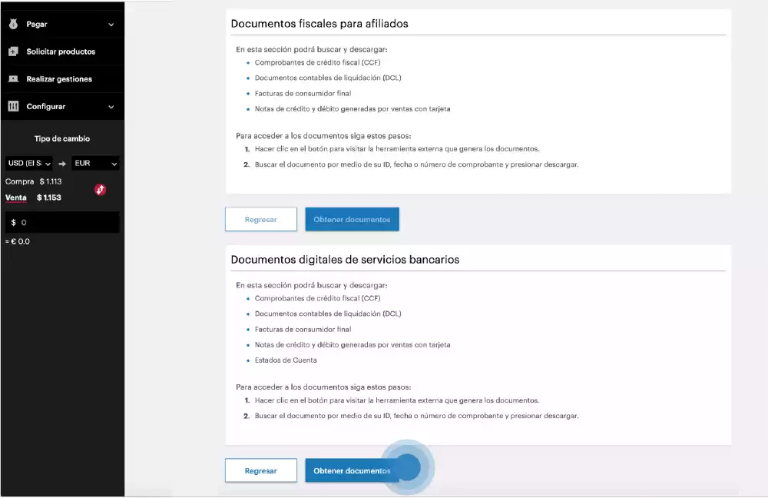768x498 pixels.
Task: Open Solicitar productos menu item
Action: (61, 51)
